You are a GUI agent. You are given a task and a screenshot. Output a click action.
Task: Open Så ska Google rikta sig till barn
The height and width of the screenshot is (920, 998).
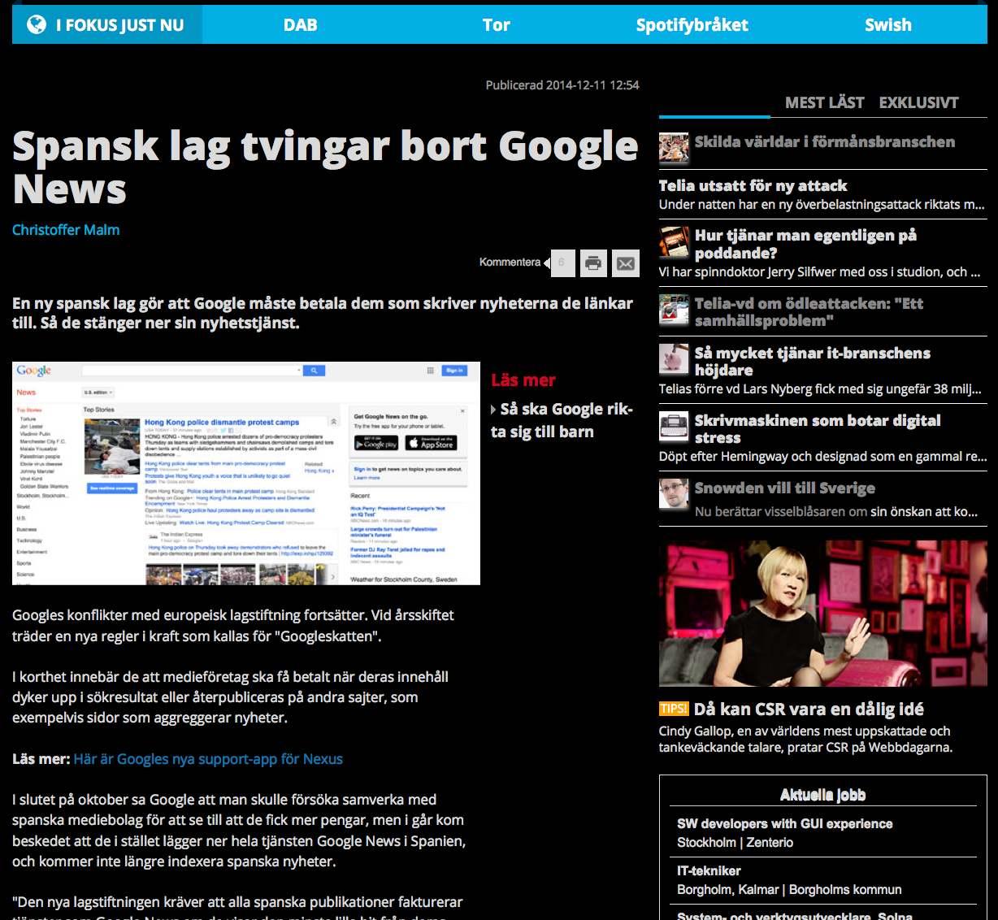point(562,420)
